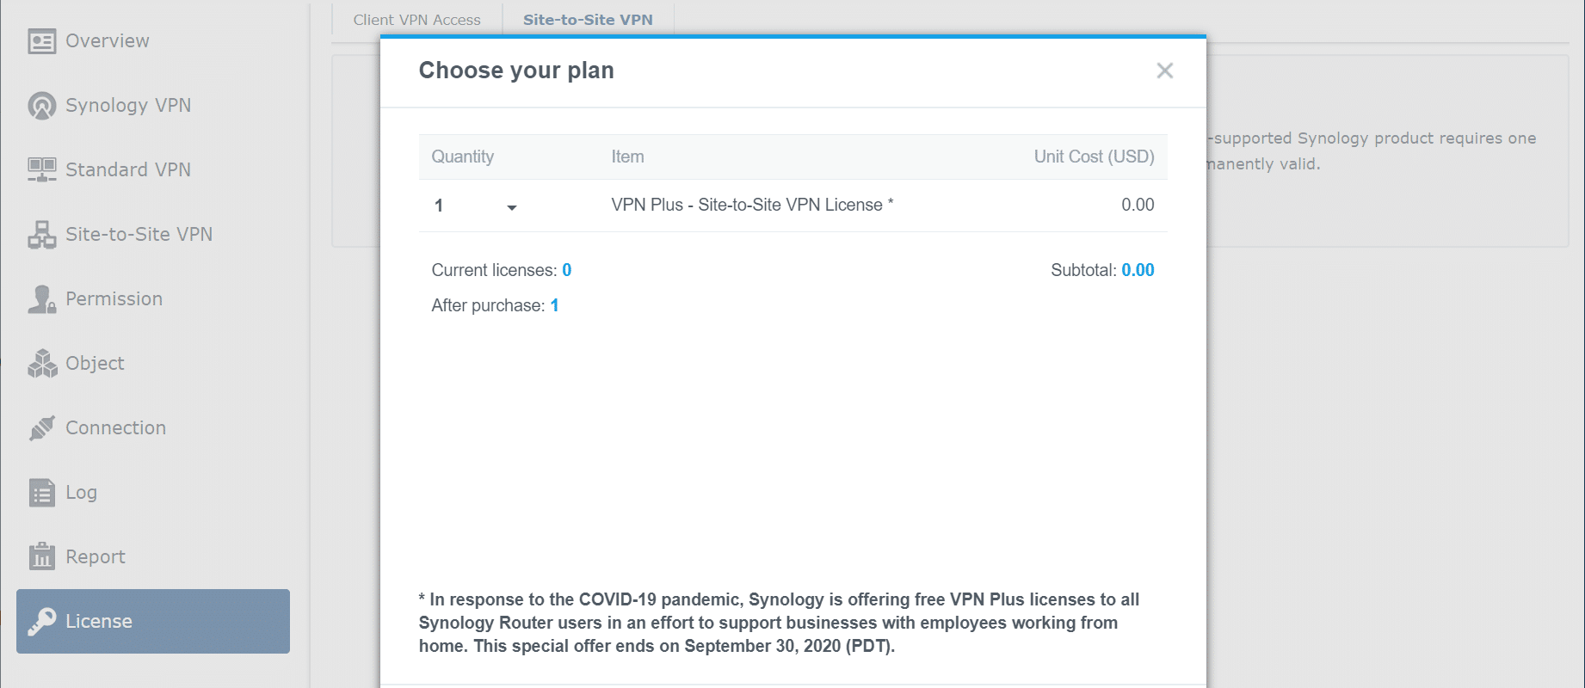
Task: Select the Standard VPN monitor icon
Action: pos(41,169)
